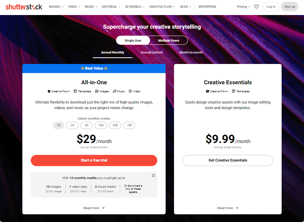Screen dimensions: 304x222
Task: Start a free trial for All-in-One
Action: pos(94,160)
